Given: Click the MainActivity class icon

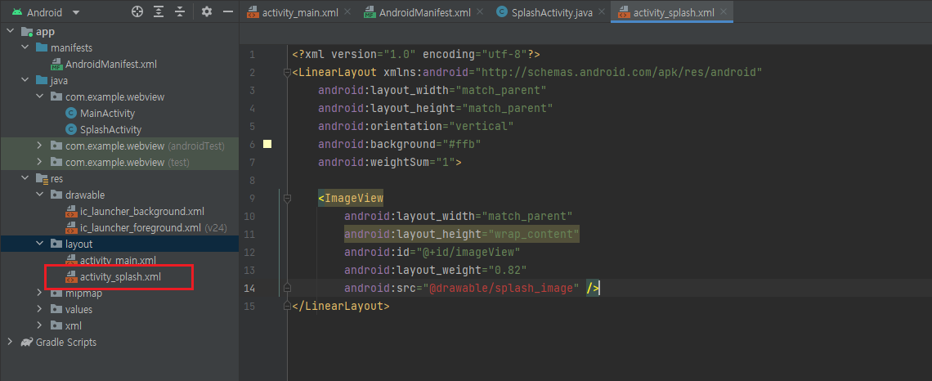Looking at the screenshot, I should [71, 113].
